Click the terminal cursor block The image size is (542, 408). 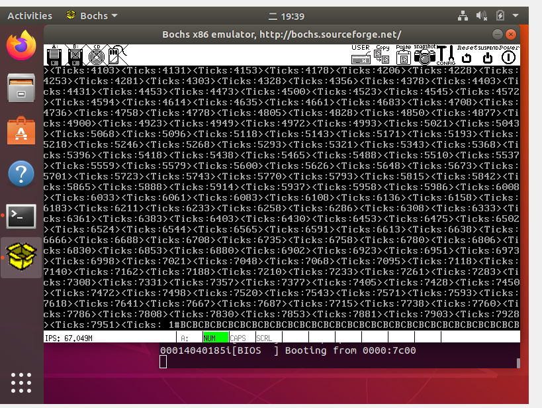163,362
